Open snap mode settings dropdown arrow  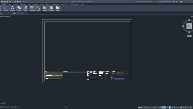pos(149,107)
